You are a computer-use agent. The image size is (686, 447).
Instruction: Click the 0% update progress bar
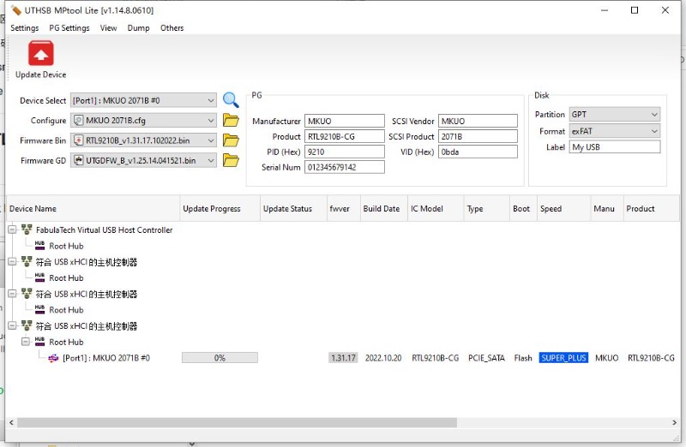coord(220,358)
